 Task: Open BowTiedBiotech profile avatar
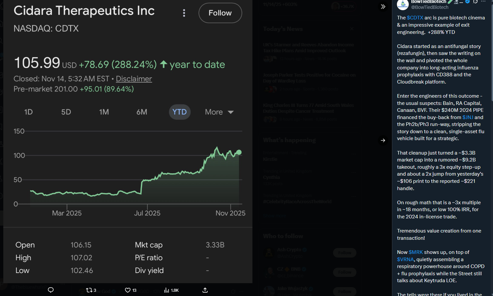(403, 4)
